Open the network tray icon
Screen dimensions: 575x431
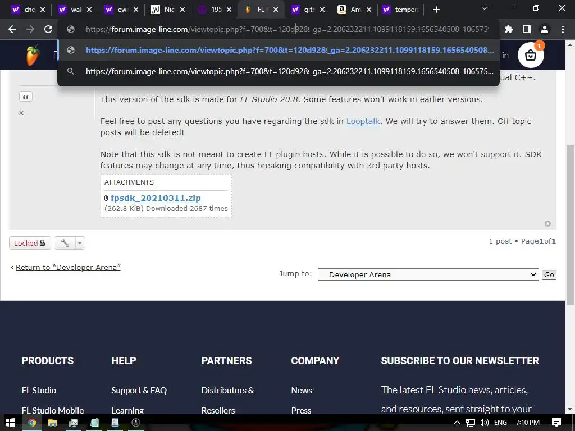471,423
